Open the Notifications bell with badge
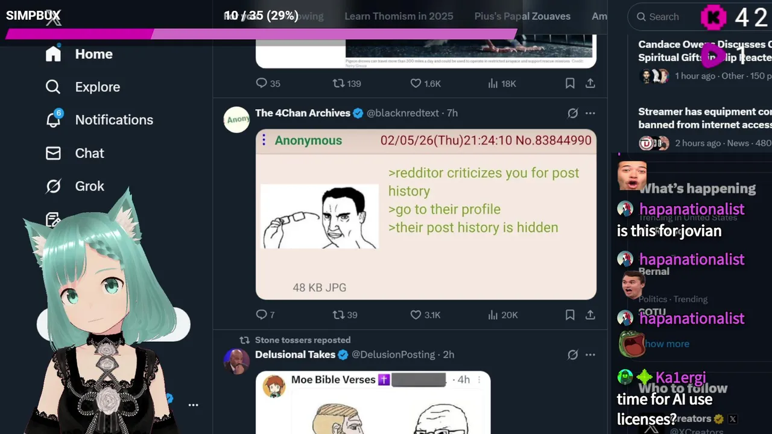The image size is (772, 434). (99, 120)
